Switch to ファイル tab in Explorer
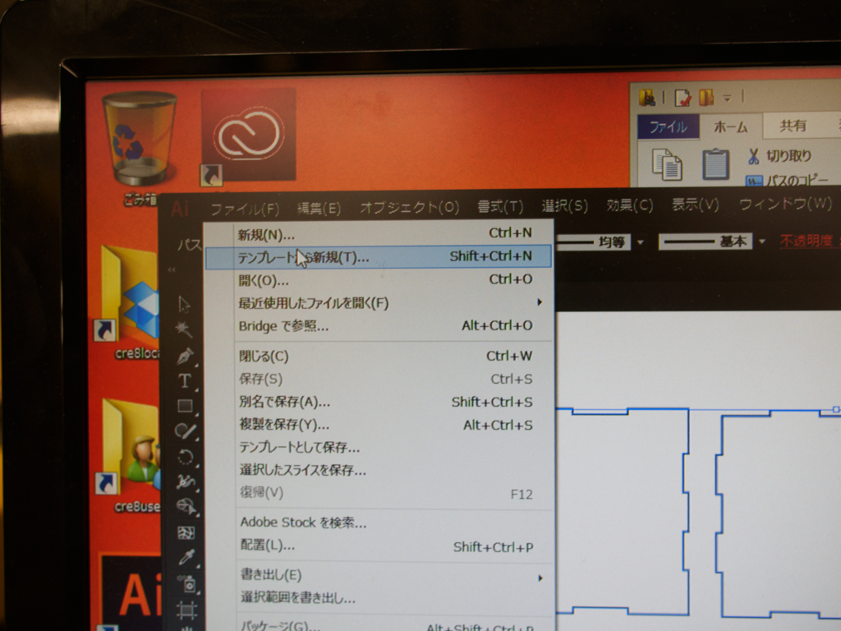The height and width of the screenshot is (631, 841). click(x=669, y=127)
